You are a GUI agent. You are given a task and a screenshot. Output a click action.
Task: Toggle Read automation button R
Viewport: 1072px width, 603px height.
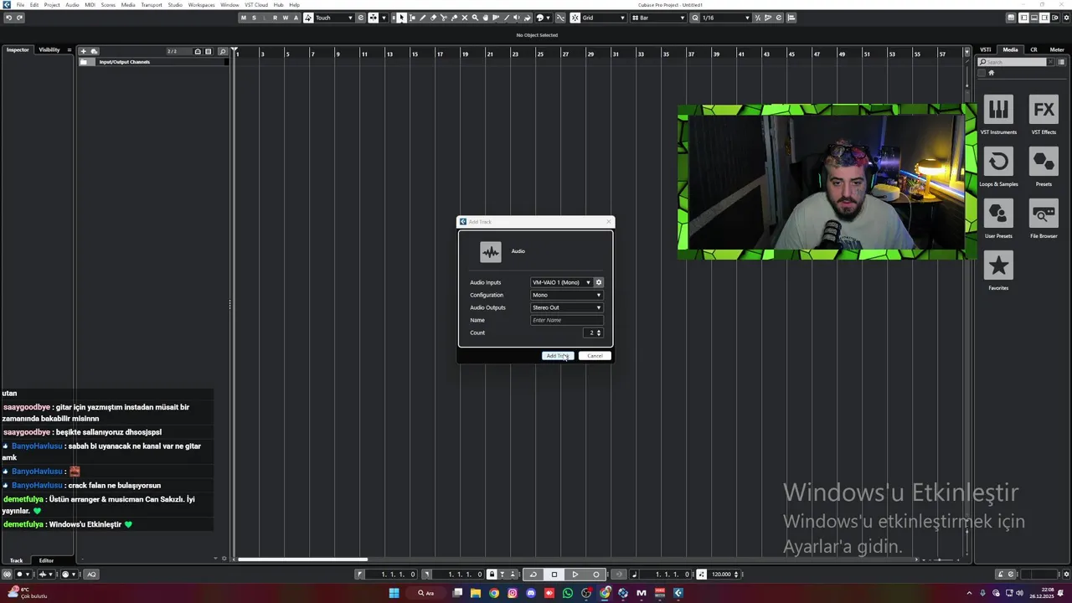pyautogui.click(x=275, y=18)
